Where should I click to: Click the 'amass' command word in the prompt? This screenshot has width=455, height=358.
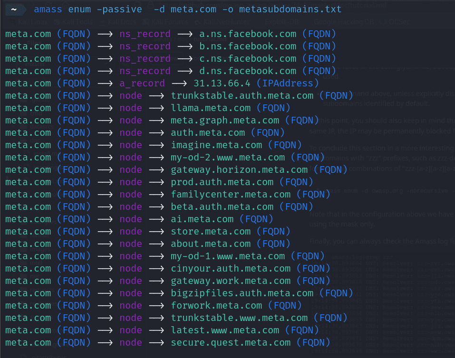[48, 9]
